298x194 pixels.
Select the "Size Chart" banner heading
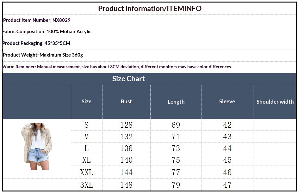point(128,79)
